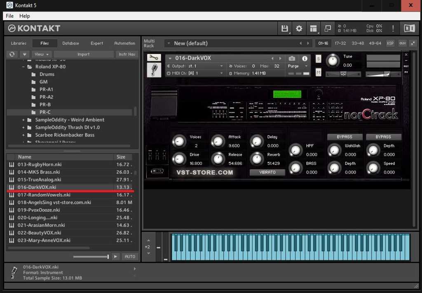Viewport: 422px width, 293px height.
Task: Click the Import button
Action: (84, 54)
